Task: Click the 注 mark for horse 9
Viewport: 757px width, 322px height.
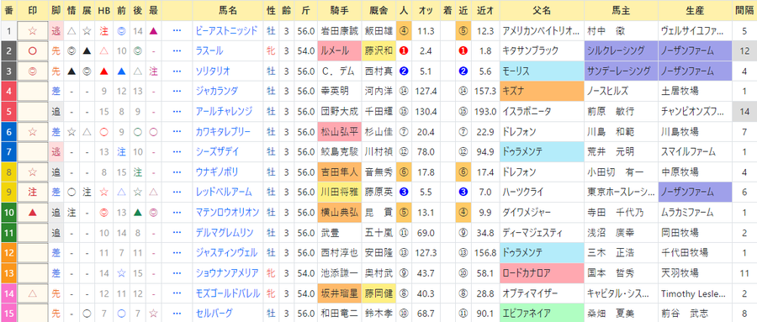Action: [x=33, y=192]
